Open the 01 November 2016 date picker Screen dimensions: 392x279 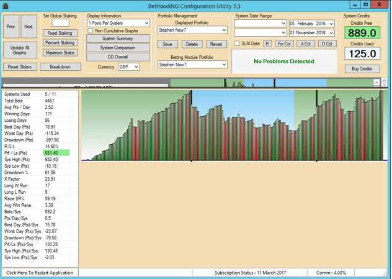click(x=312, y=33)
